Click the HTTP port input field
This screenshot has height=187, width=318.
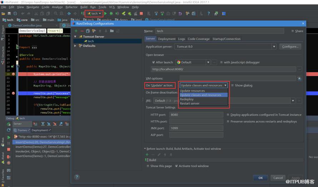pos(196,115)
